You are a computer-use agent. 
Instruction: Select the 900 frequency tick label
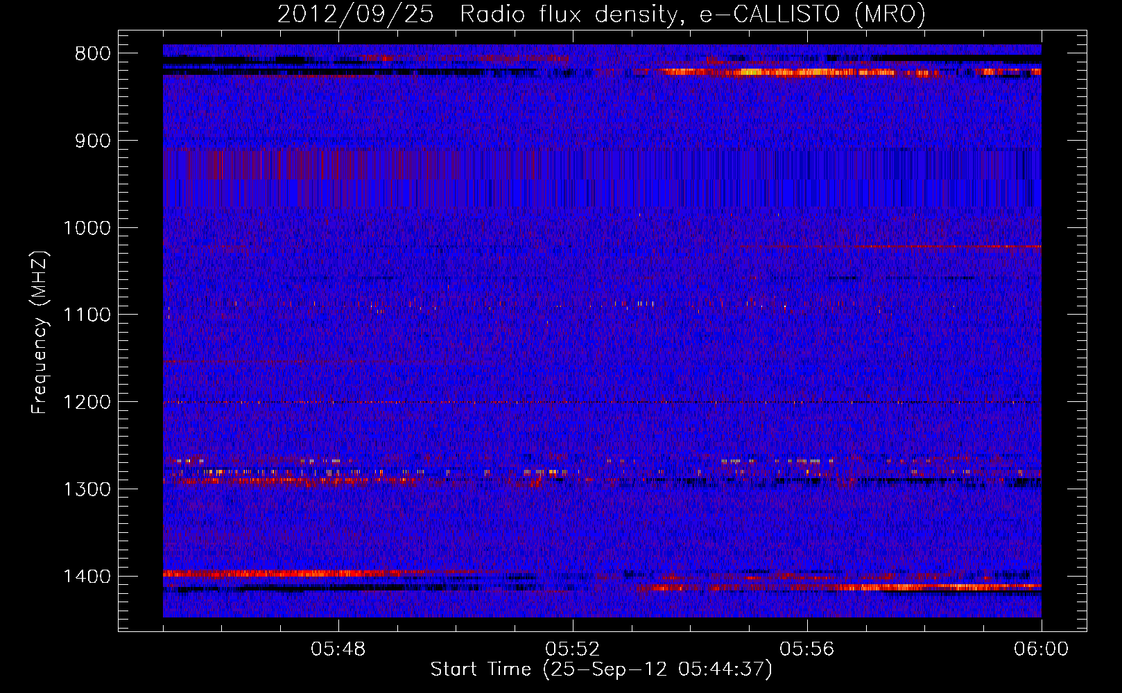[93, 141]
